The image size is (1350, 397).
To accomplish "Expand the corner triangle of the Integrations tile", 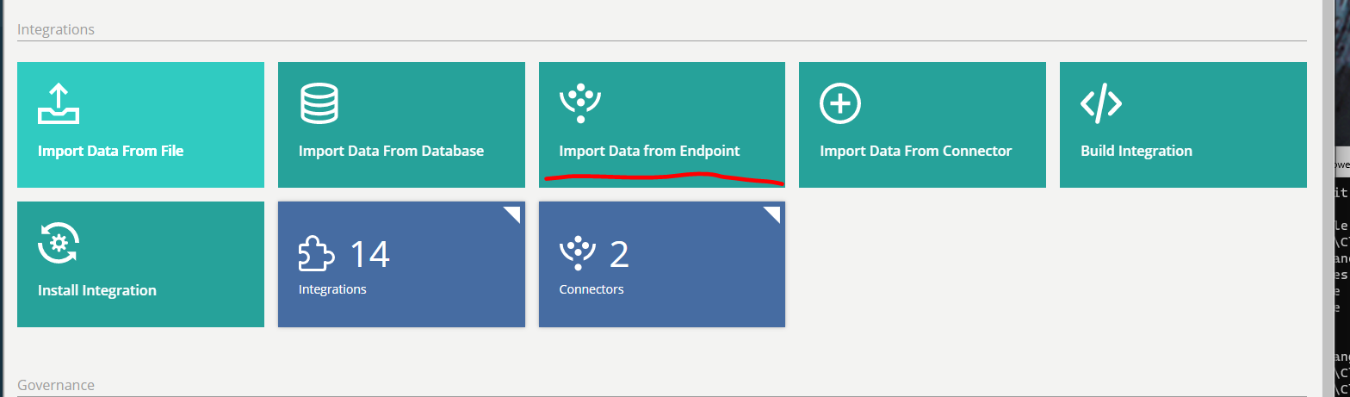I will [511, 214].
